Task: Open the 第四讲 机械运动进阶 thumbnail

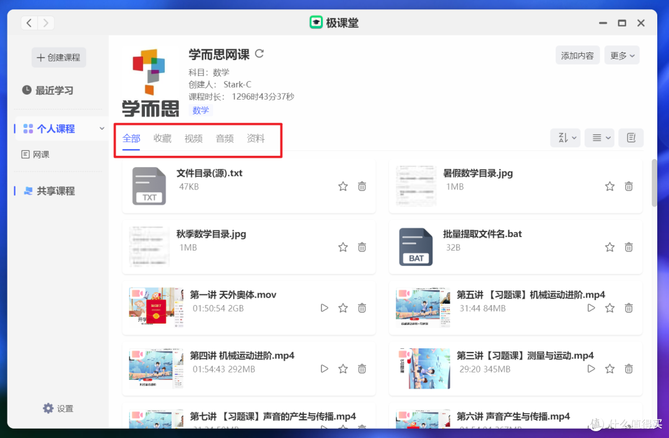Action: (156, 368)
